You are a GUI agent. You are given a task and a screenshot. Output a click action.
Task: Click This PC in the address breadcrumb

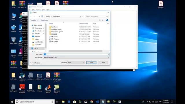48,16
